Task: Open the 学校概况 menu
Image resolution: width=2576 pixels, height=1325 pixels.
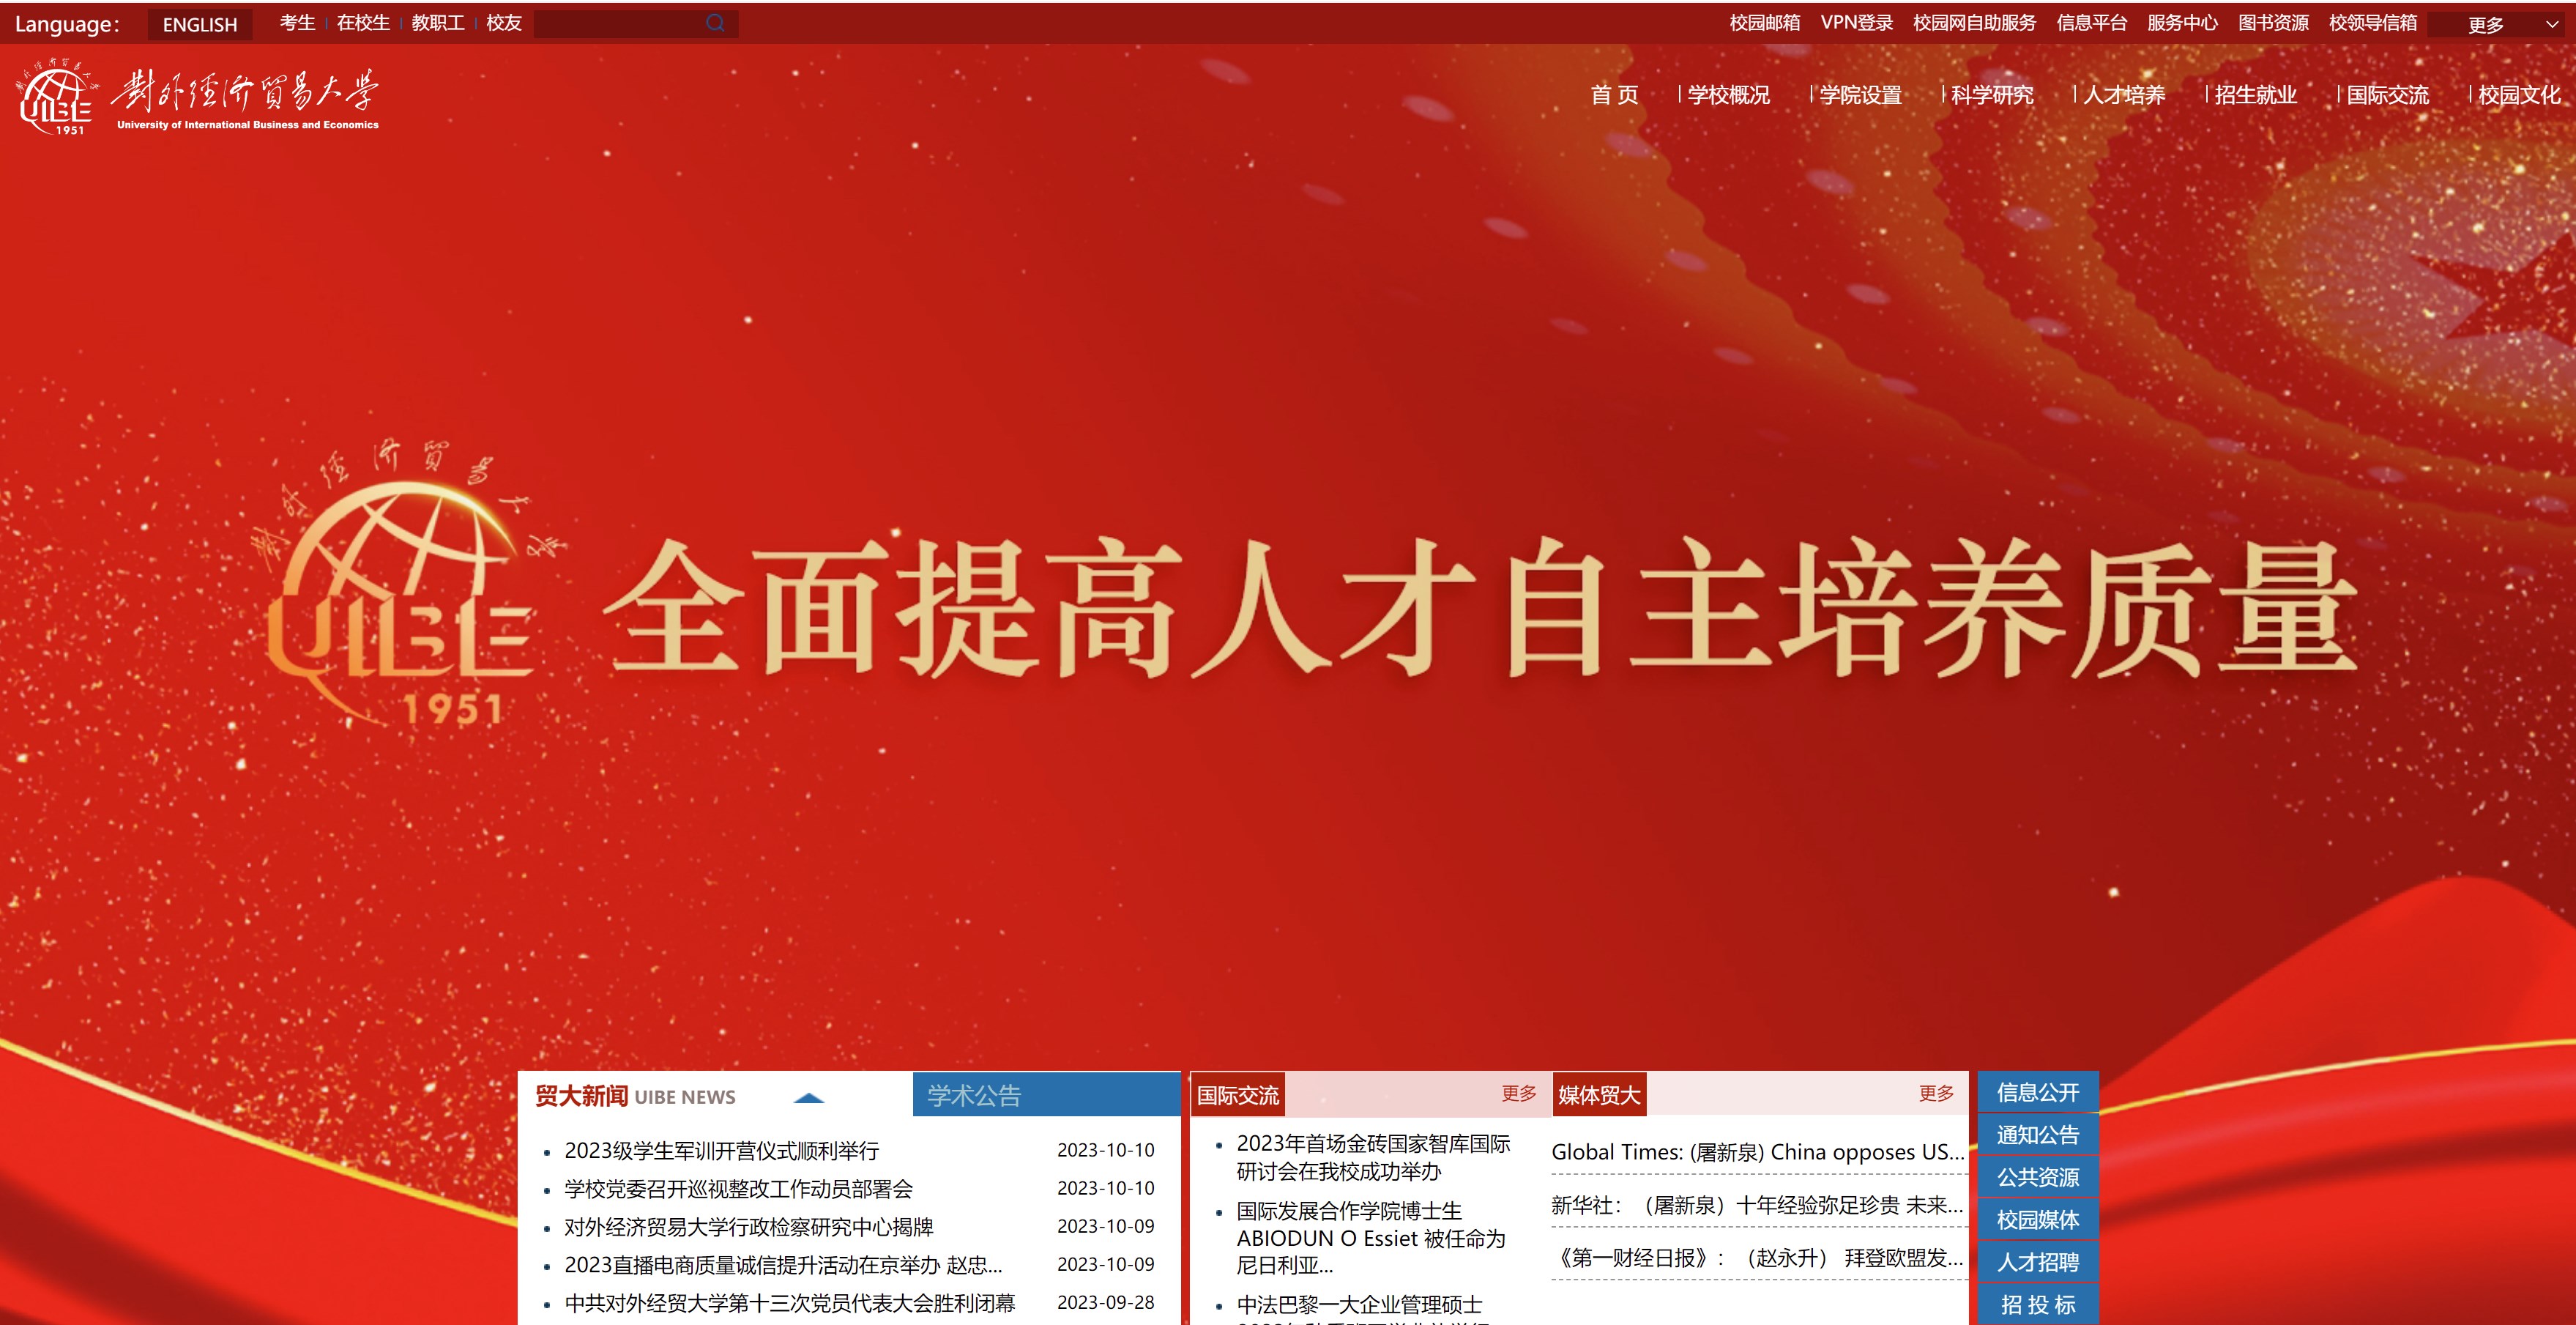Action: (1728, 95)
